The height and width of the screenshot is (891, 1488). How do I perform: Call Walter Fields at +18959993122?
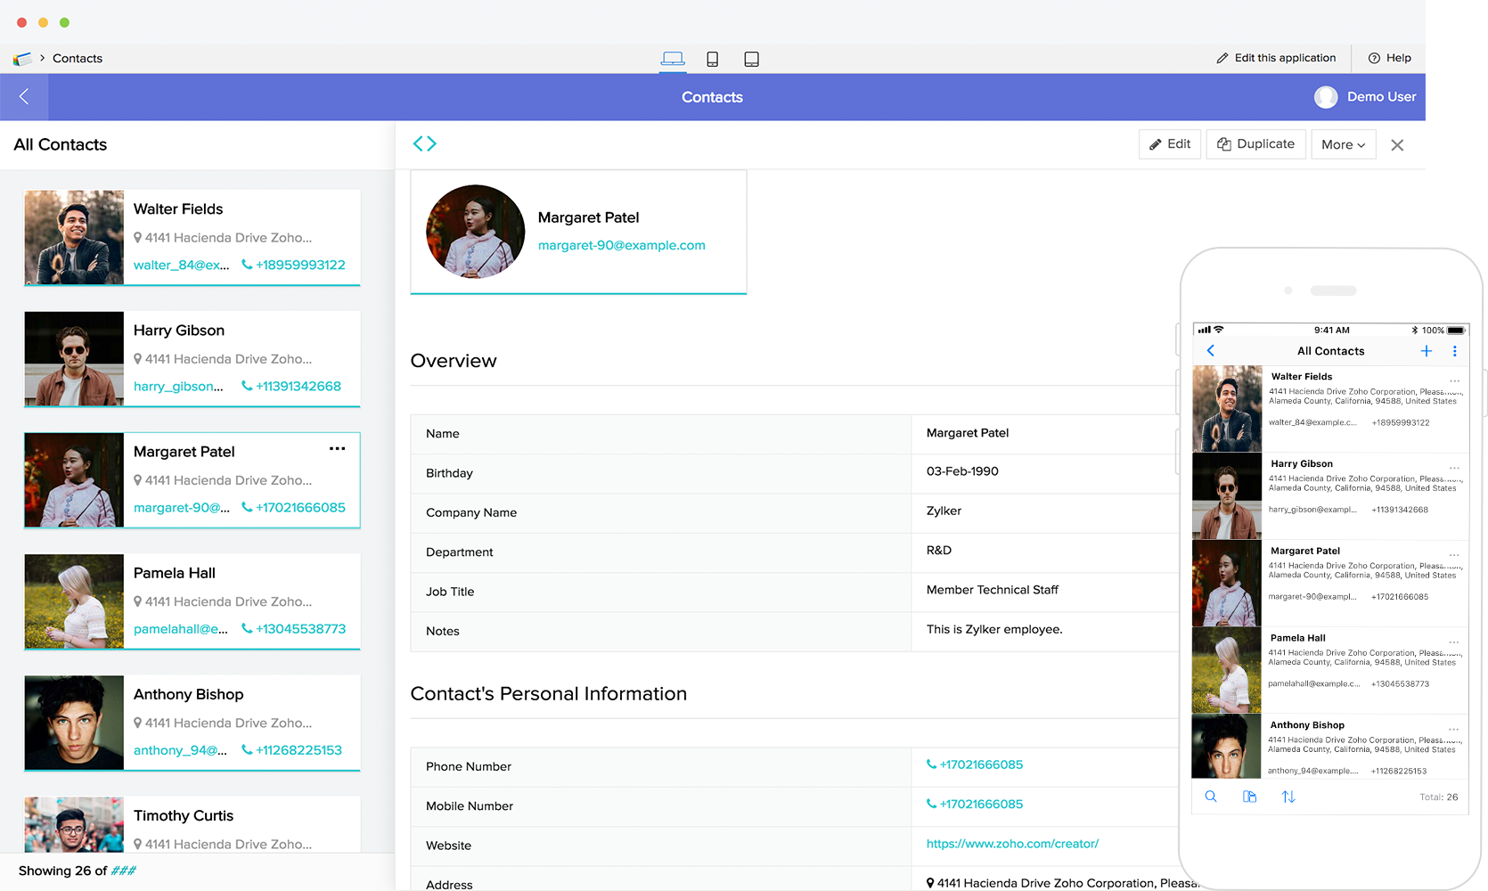(x=294, y=265)
